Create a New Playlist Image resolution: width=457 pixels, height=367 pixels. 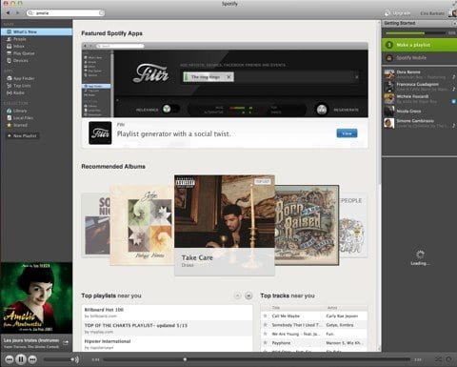pyautogui.click(x=22, y=136)
